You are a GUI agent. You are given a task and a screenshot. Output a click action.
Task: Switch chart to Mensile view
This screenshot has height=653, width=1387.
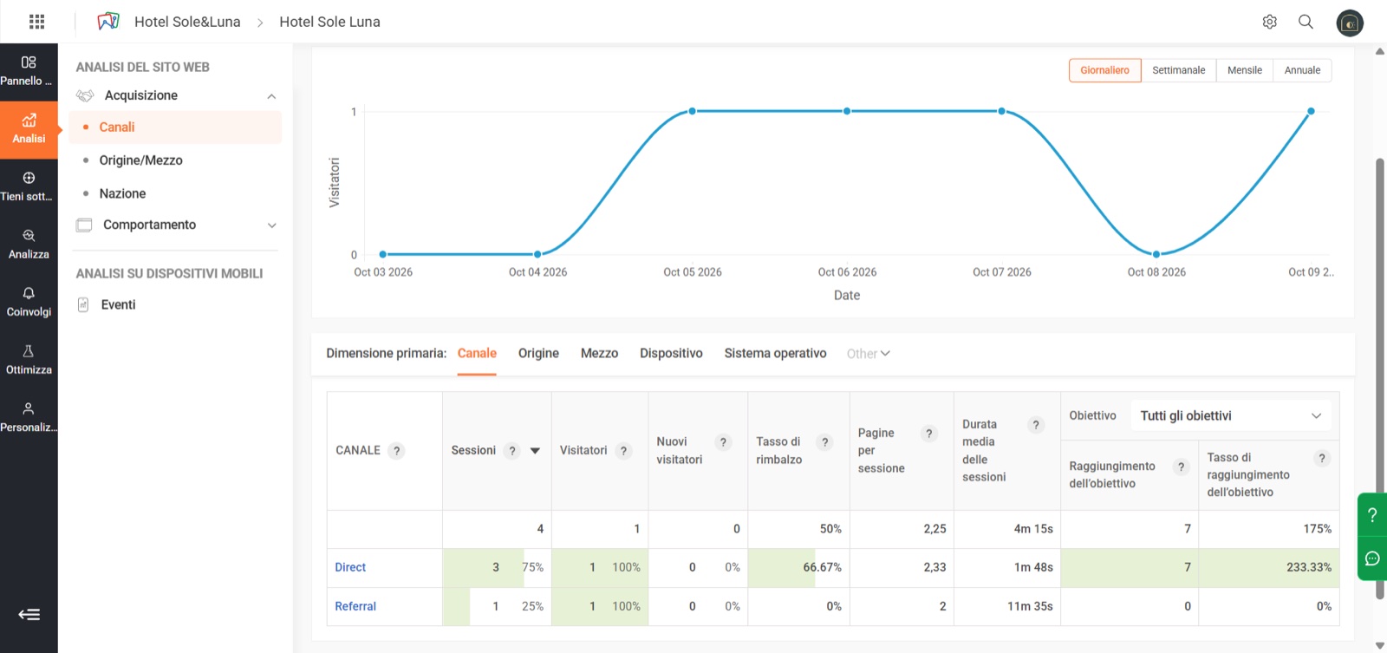[1245, 70]
